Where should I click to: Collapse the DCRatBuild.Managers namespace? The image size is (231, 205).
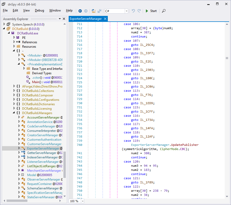click(x=14, y=113)
